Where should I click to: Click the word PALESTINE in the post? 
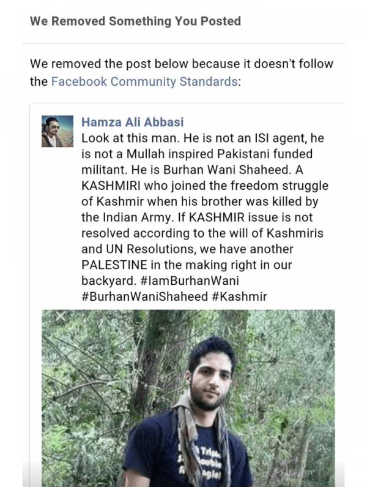(x=114, y=265)
